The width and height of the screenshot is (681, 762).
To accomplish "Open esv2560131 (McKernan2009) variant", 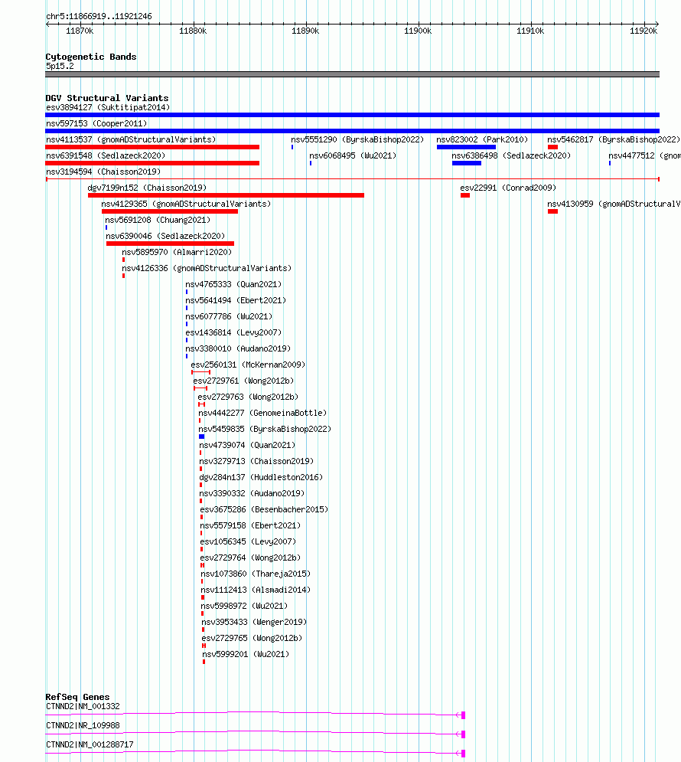I will tap(248, 364).
